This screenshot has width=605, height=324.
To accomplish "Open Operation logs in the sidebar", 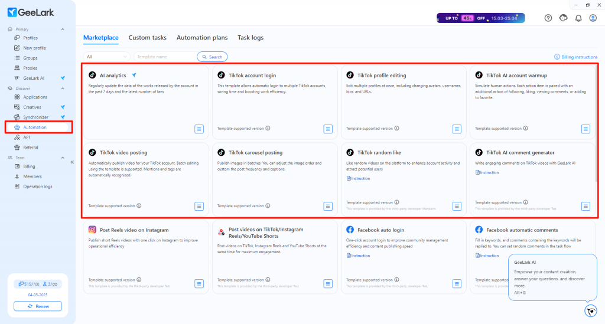I will (x=37, y=186).
